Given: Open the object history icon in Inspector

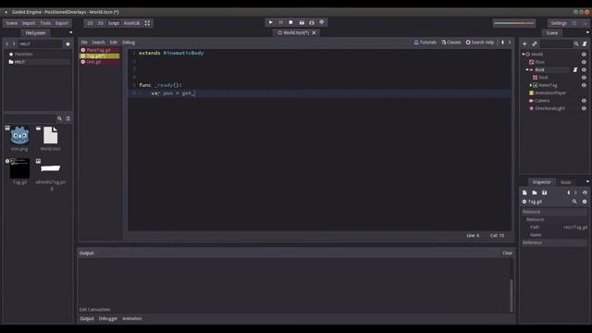Looking at the screenshot, I should click(x=585, y=192).
